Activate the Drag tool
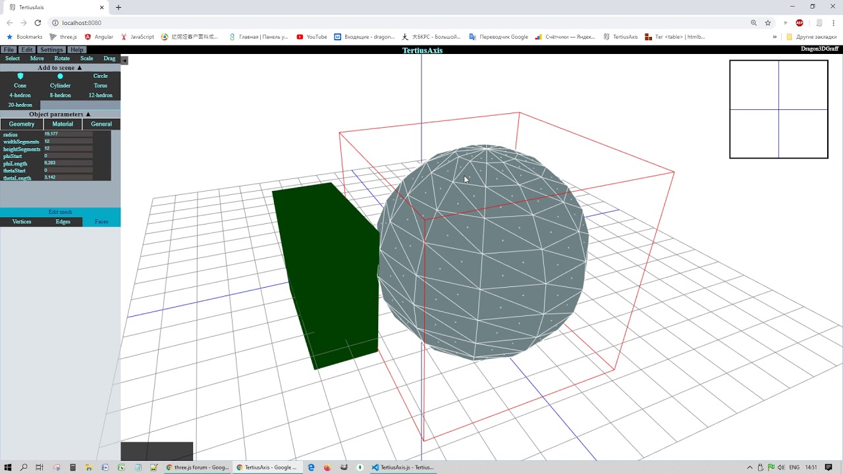Image resolution: width=843 pixels, height=474 pixels. coord(109,59)
